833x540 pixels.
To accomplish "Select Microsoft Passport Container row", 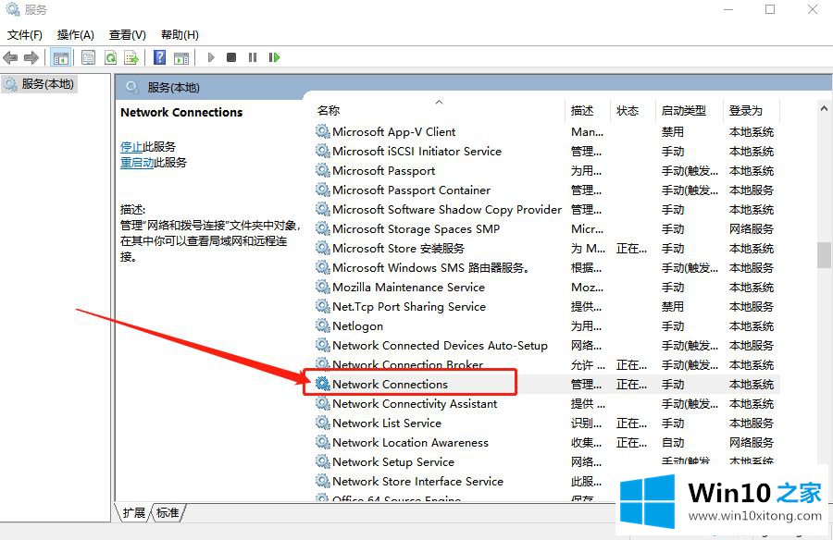I will (545, 190).
